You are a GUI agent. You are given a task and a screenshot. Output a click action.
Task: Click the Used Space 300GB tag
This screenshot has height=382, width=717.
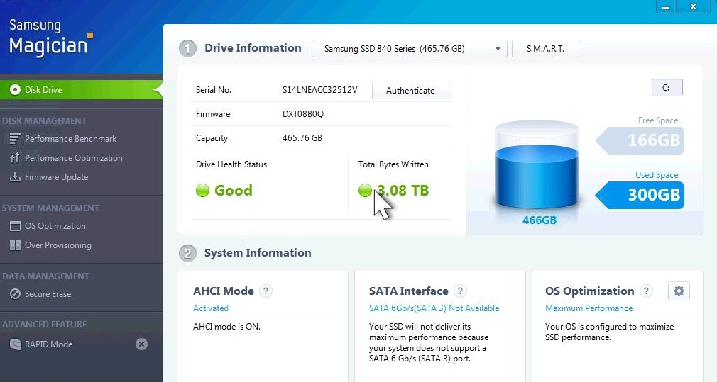640,195
